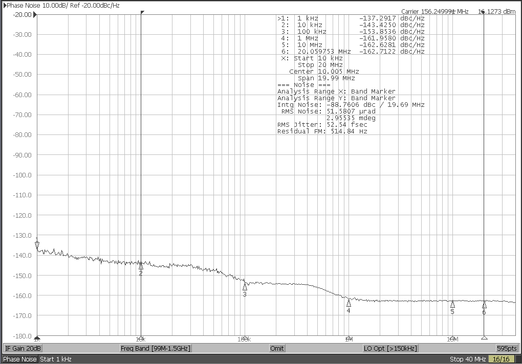Toggle the Omit setting in the status bar
This screenshot has height=364, width=522.
276,348
